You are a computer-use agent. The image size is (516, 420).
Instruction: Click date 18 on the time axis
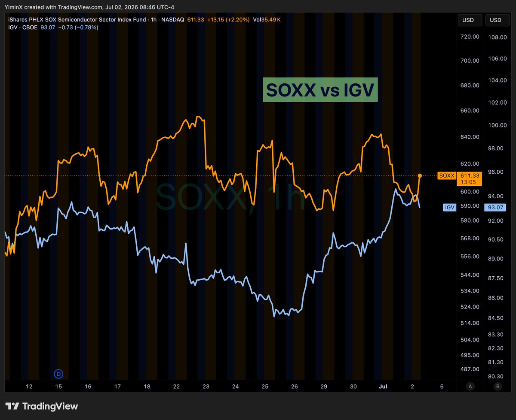tap(147, 387)
